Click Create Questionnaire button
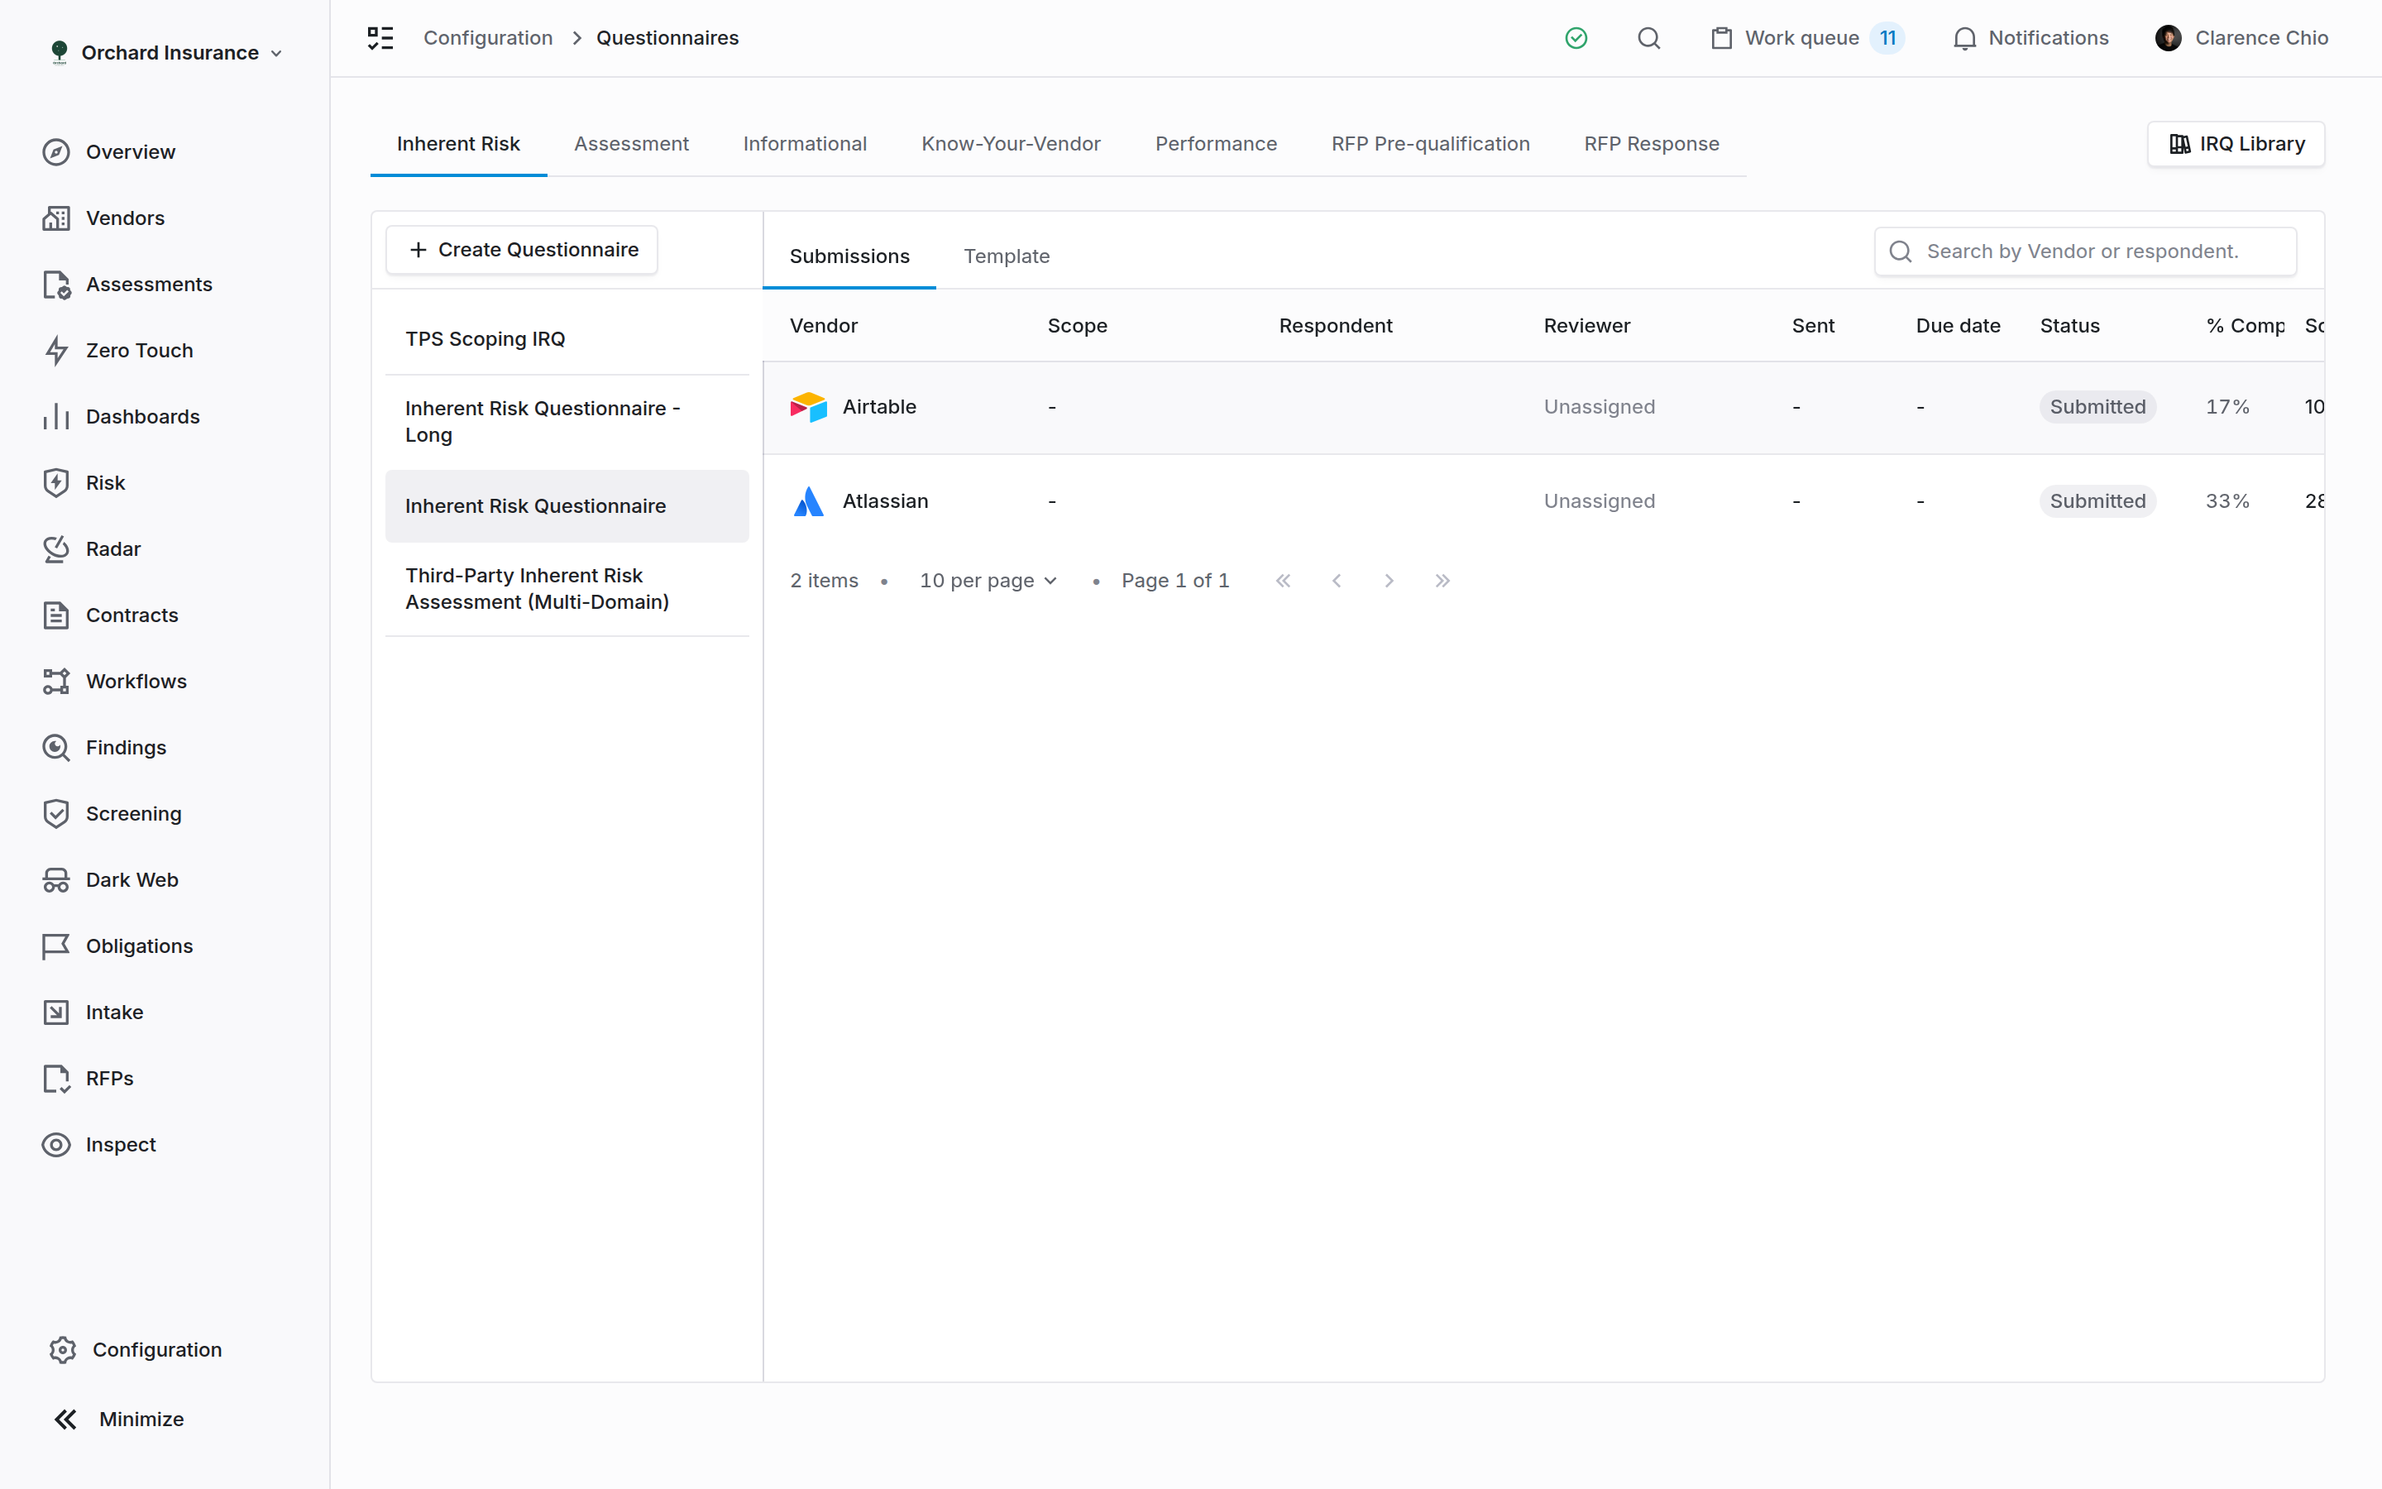Screen dimensions: 2382x1489 [x=522, y=250]
